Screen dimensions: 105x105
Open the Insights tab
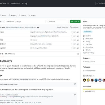click(x=32, y=15)
